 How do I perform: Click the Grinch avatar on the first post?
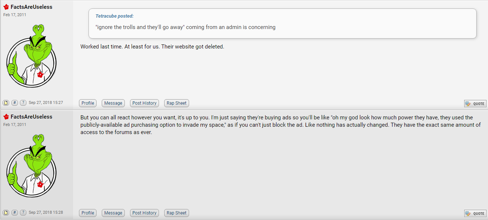pos(32,56)
